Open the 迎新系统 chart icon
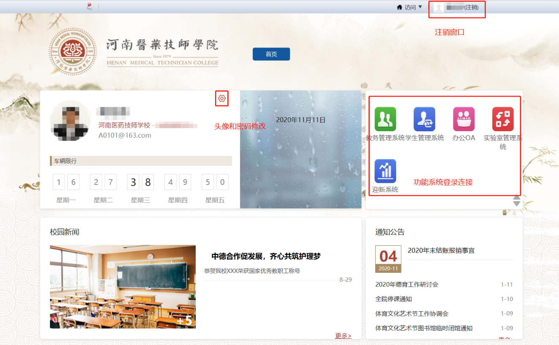Viewport: 559px width, 345px height. coord(385,171)
